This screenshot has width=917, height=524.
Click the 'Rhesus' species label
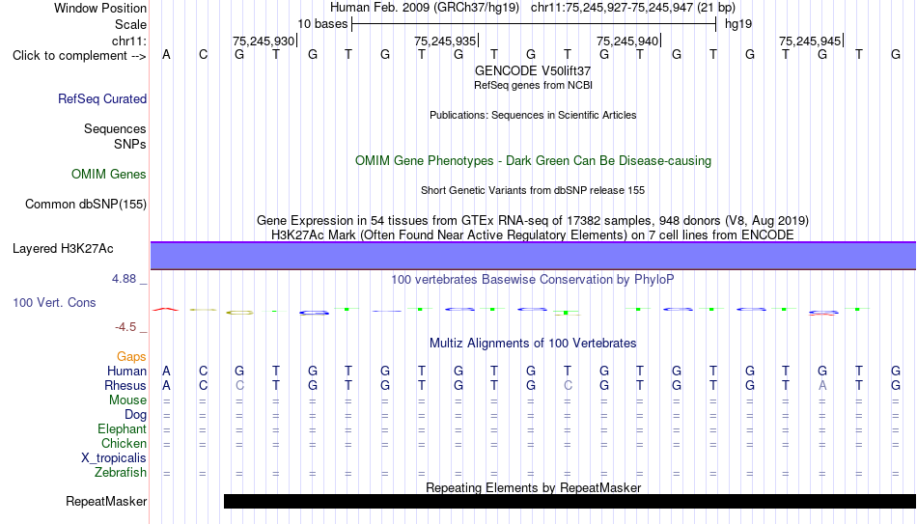(x=125, y=386)
